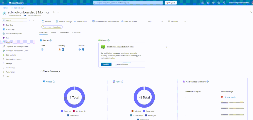Collapse the Cluster Summary section
Image resolution: width=253 pixels, height=120 pixels.
click(41, 71)
